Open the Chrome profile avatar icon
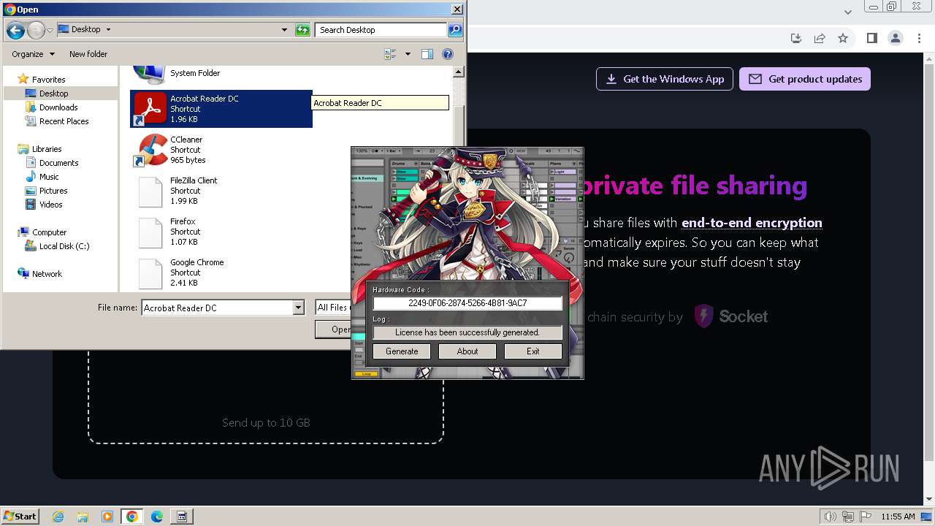This screenshot has height=526, width=935. point(895,38)
